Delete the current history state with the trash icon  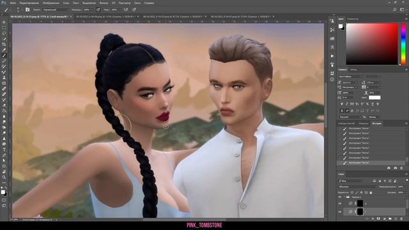tap(401, 168)
